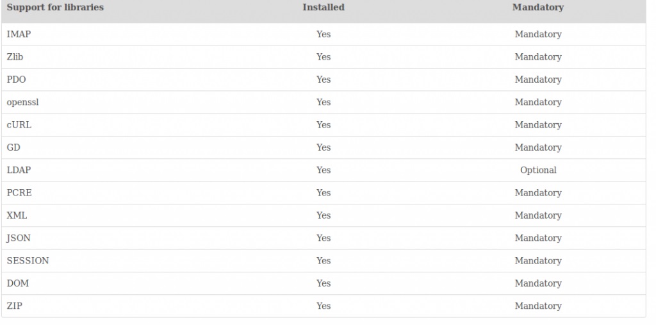Click the PDO library entry

tap(16, 79)
